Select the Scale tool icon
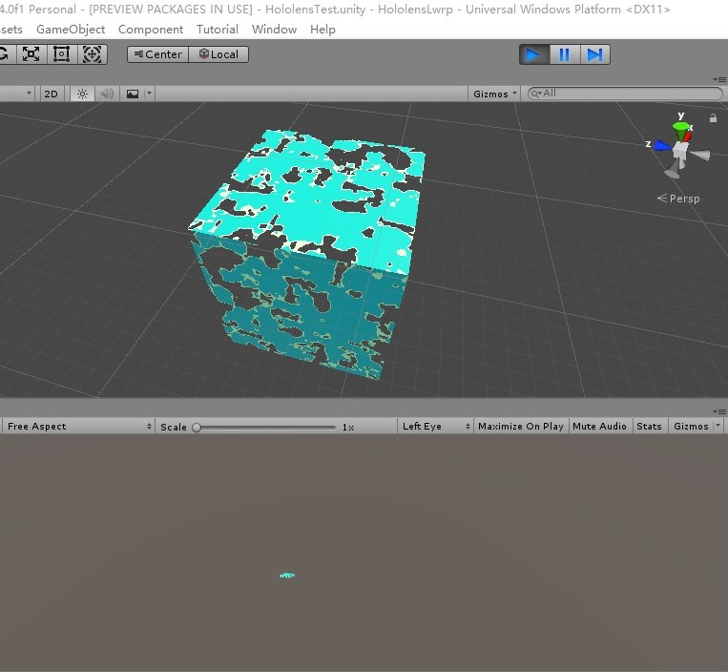Viewport: 728px width, 672px height. coord(31,54)
